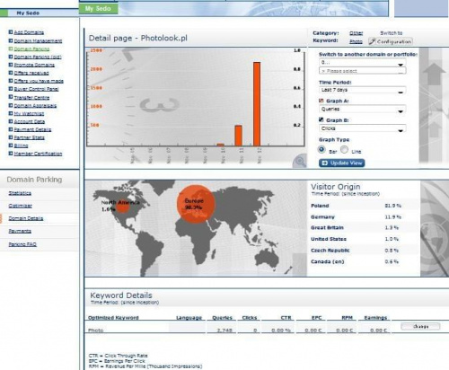Toggle the Graph A checkbox
This screenshot has height=370, width=449.
pyautogui.click(x=321, y=101)
